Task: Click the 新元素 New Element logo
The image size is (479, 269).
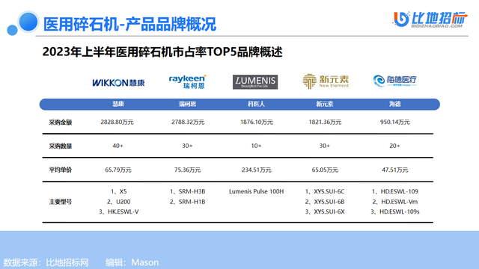Action: 326,81
